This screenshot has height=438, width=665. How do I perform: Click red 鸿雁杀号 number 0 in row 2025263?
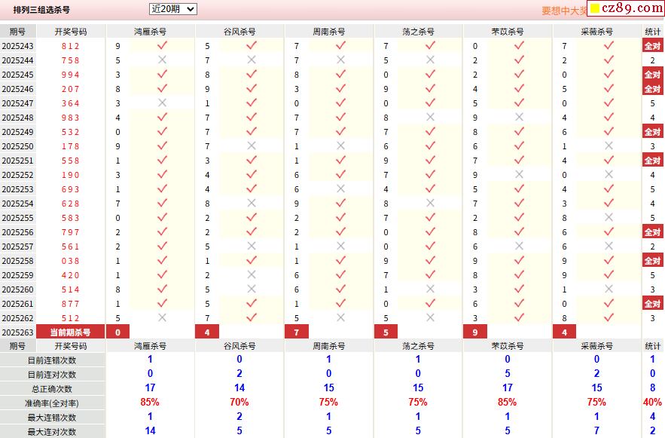pyautogui.click(x=118, y=332)
